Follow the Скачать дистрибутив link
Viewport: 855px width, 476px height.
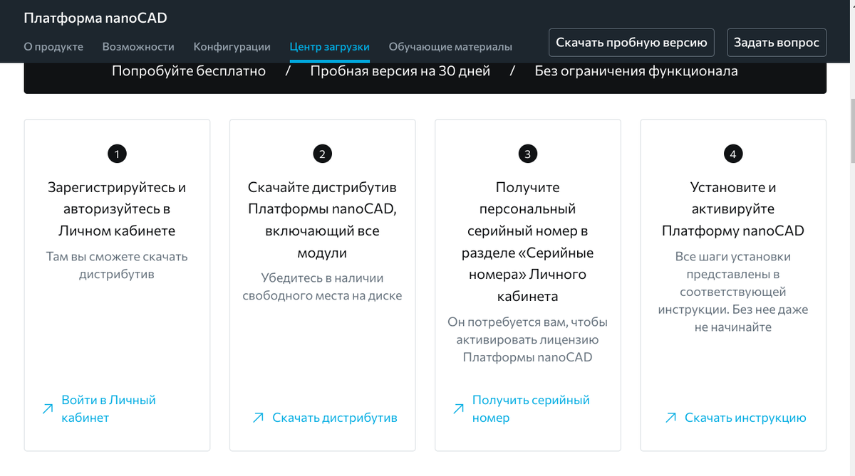tap(335, 418)
